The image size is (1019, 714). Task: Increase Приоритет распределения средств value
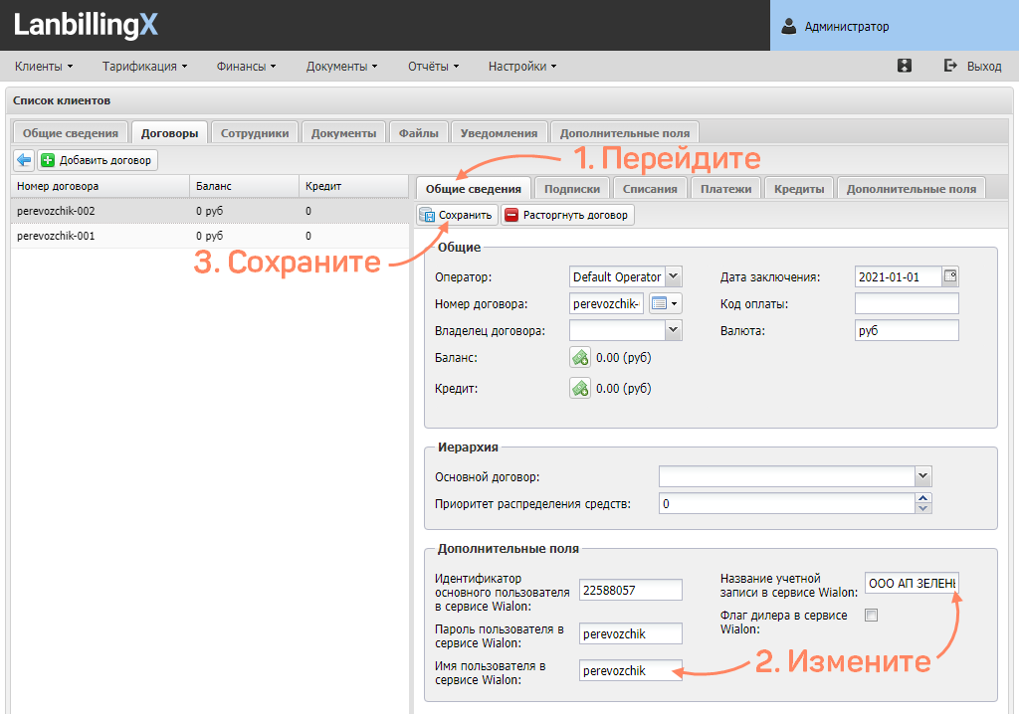(x=922, y=498)
